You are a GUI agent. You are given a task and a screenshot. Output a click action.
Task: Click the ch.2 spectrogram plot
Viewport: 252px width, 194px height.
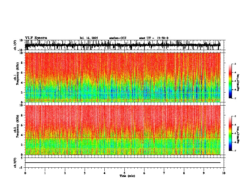[x=123, y=130]
